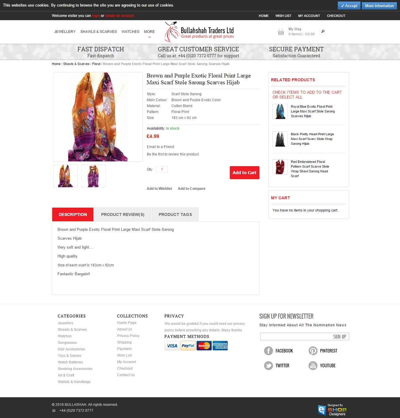Viewport: 400px width, 418px height.
Task: Select the second scarf thumbnail image
Action: (x=94, y=176)
